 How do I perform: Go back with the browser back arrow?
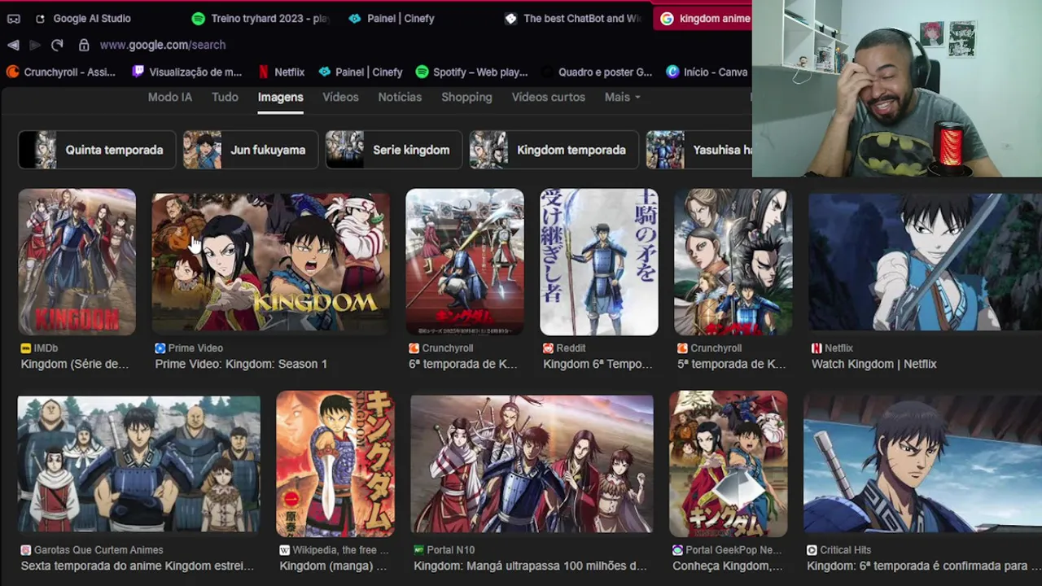pyautogui.click(x=13, y=45)
